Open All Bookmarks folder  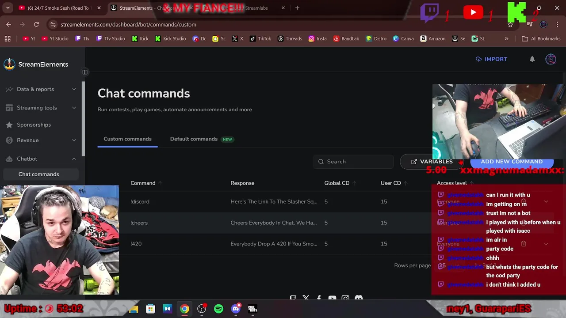[x=541, y=38]
